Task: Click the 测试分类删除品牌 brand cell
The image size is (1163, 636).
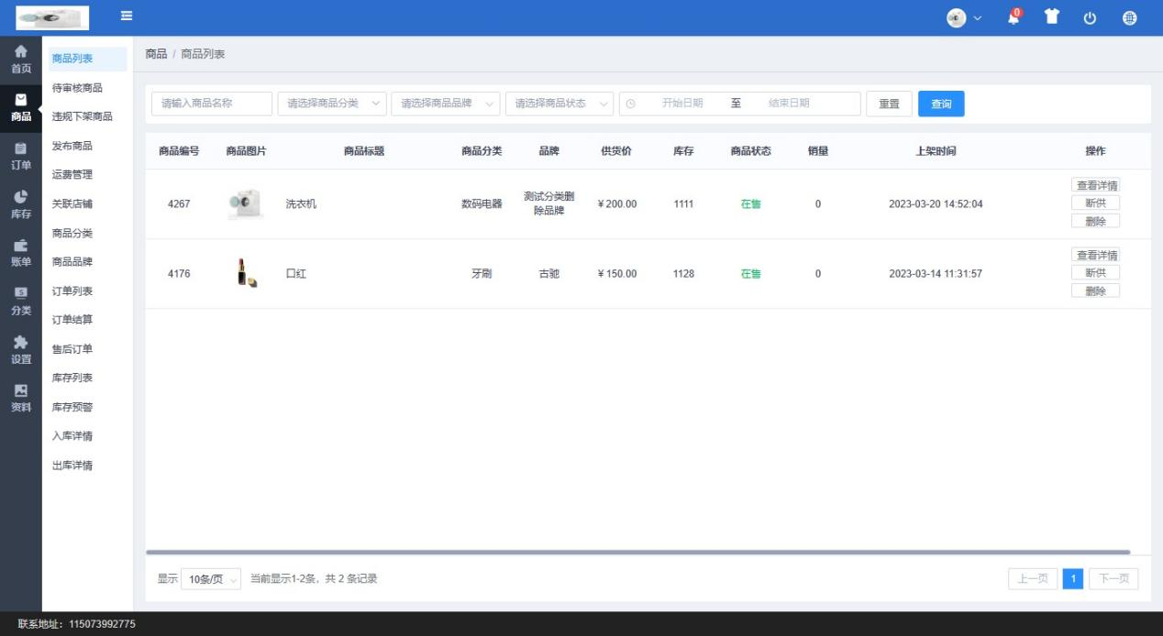Action: coord(548,203)
